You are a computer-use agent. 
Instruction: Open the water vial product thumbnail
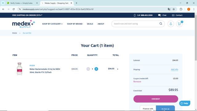(19, 69)
